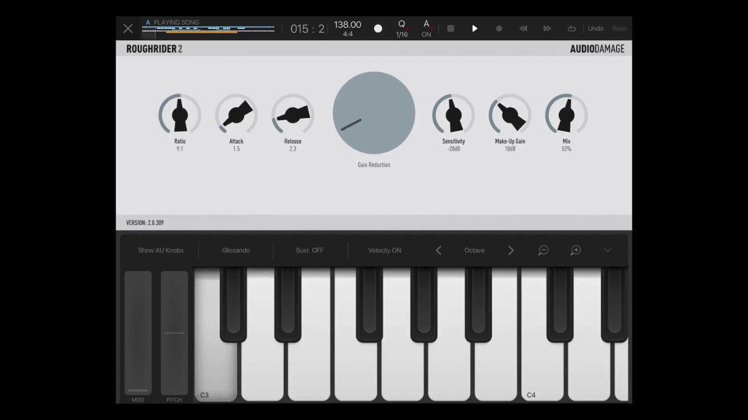
Task: Click the Mix knob
Action: click(x=566, y=114)
